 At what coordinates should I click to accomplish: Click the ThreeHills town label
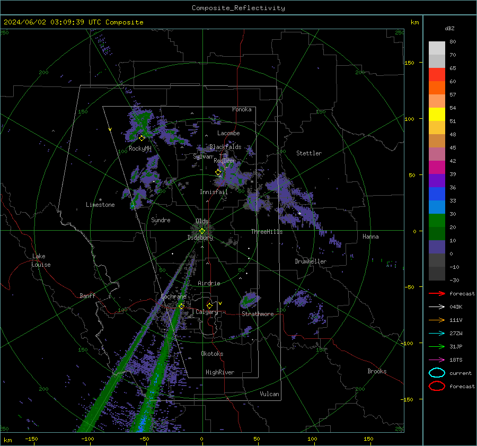[267, 232]
